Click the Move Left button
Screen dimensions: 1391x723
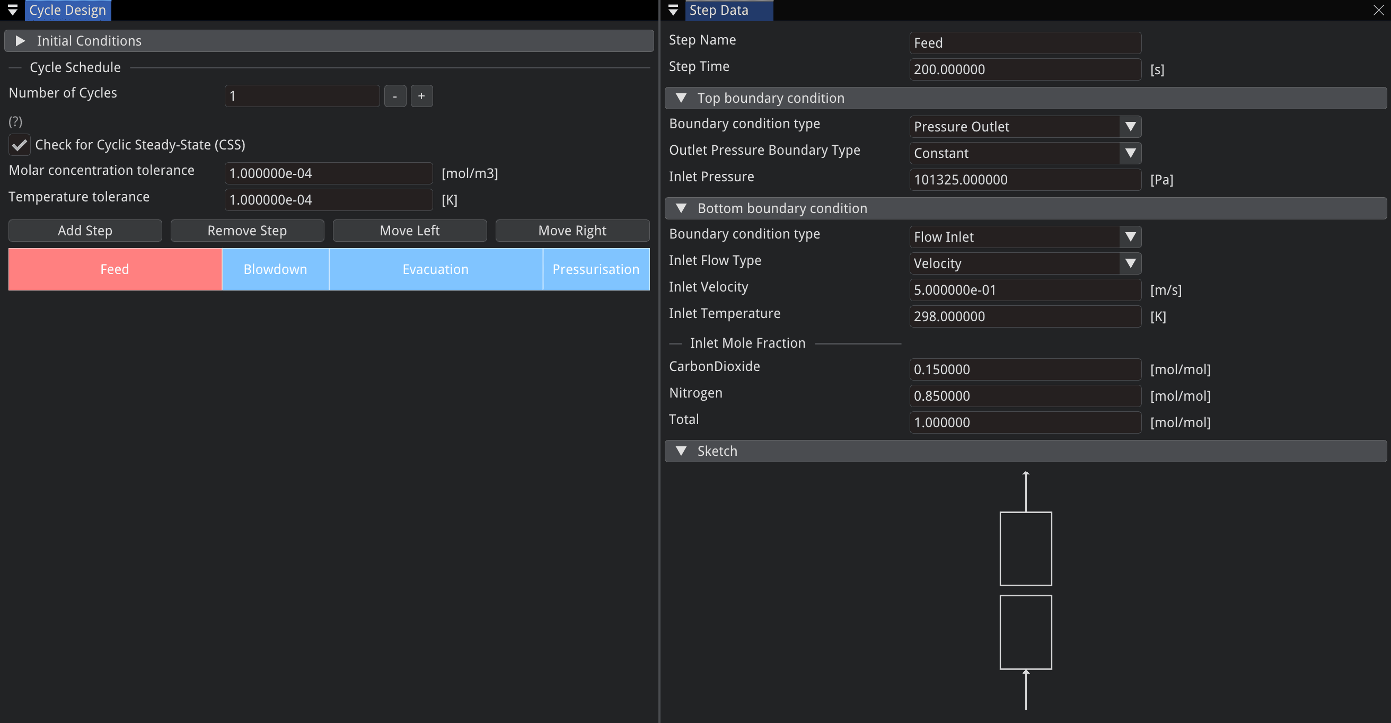pyautogui.click(x=410, y=231)
